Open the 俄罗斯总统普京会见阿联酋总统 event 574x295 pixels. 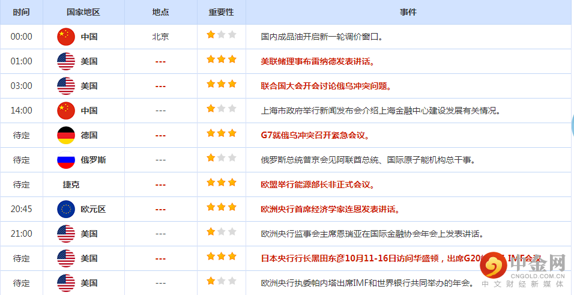pos(368,160)
